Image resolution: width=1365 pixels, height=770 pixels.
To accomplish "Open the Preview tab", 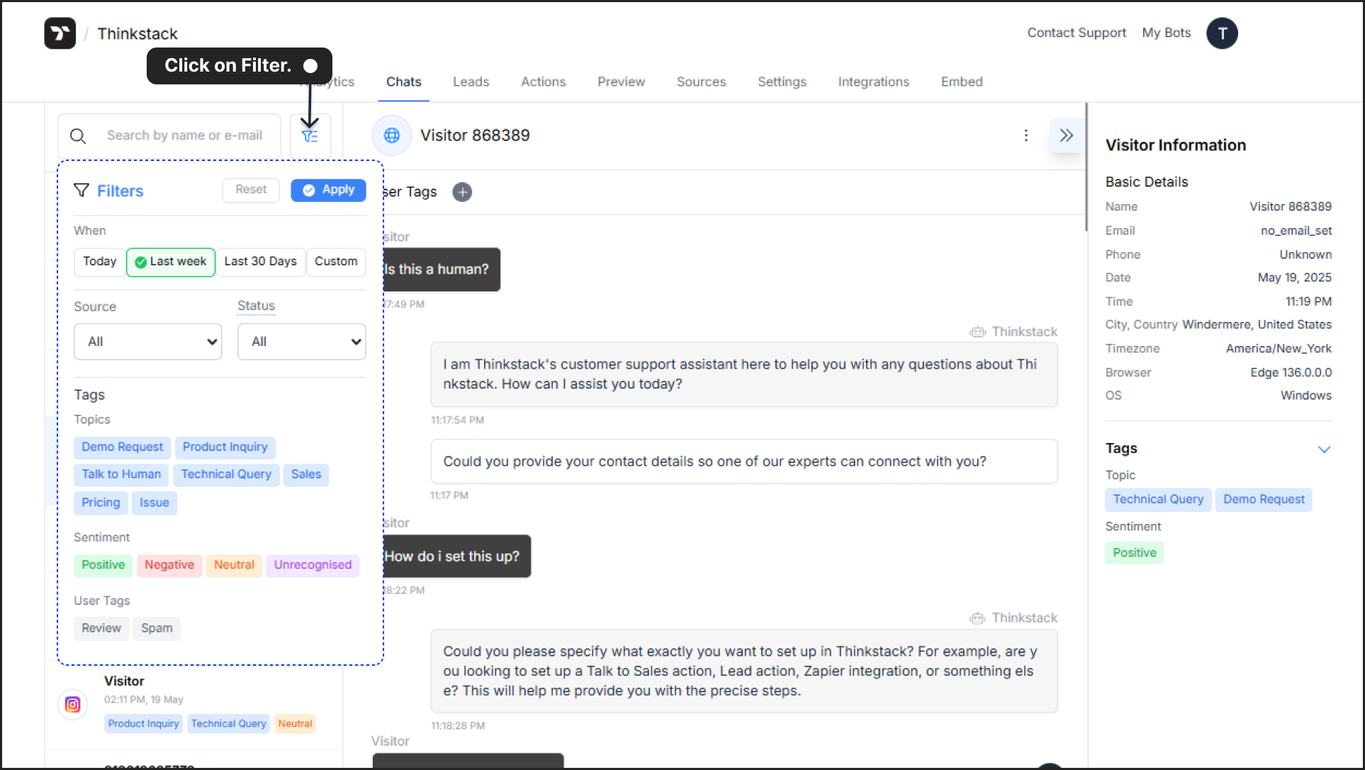I will click(x=621, y=82).
